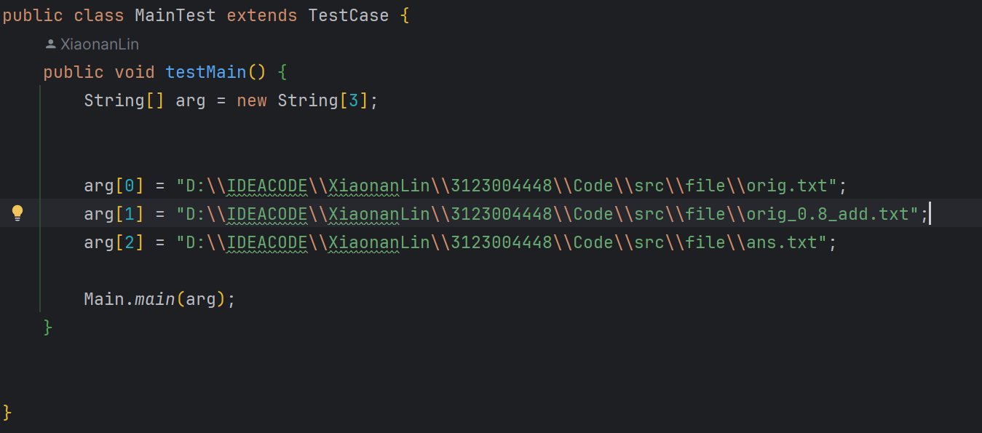Viewport: 982px width, 433px height.
Task: Click the void keyword
Action: click(x=135, y=73)
